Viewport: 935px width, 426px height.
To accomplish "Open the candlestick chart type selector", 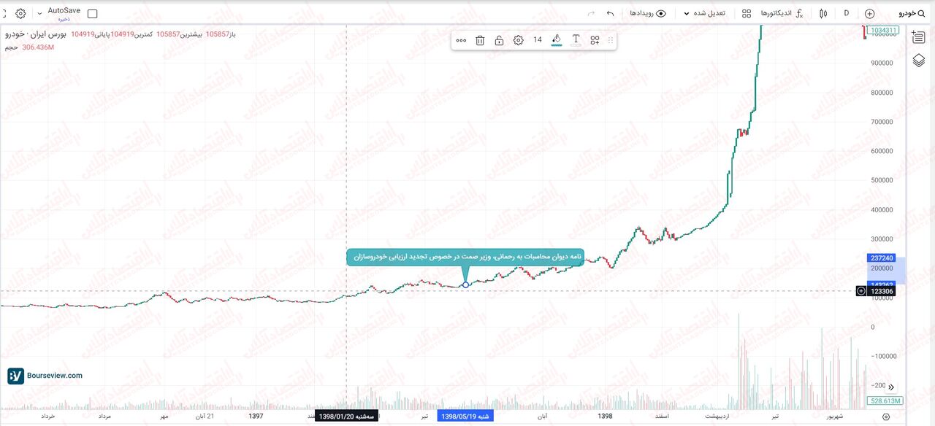I will [x=823, y=13].
